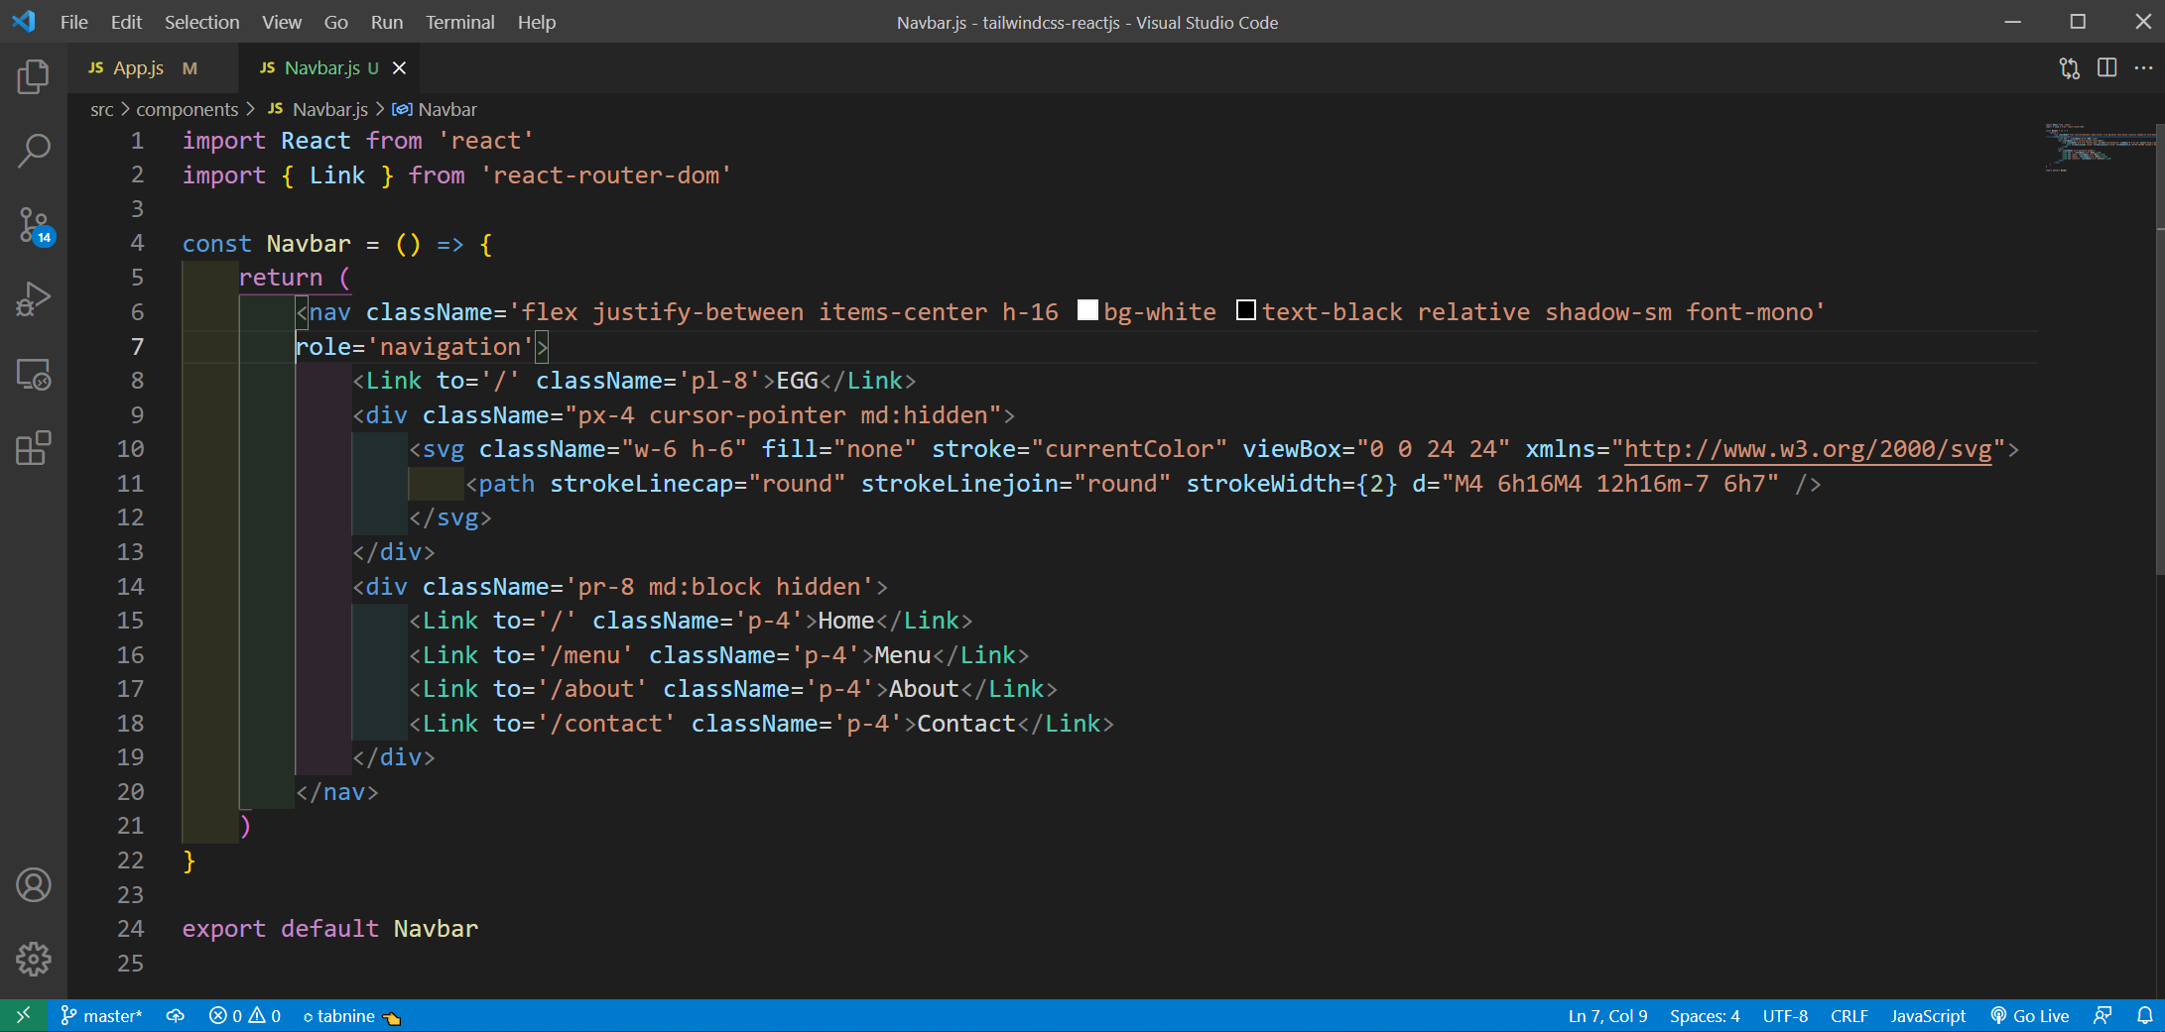The height and width of the screenshot is (1032, 2165).
Task: Click Ln 7, Col 9 cursor position
Action: (1607, 1016)
